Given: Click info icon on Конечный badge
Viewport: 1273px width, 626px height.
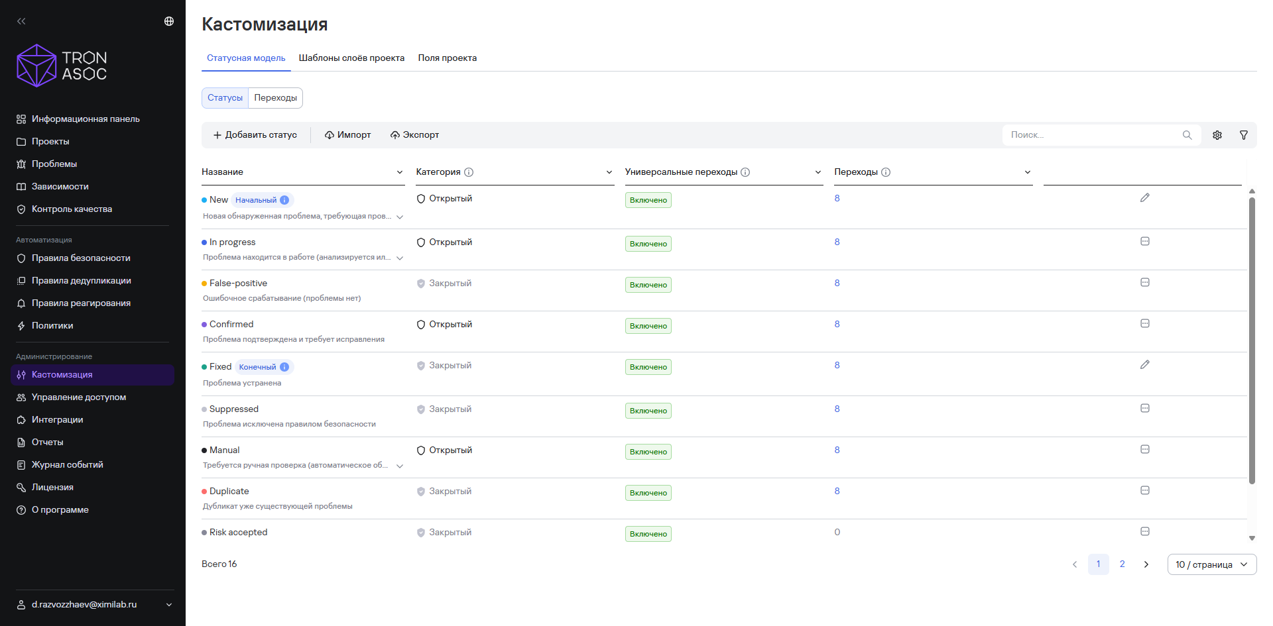Looking at the screenshot, I should tap(284, 367).
